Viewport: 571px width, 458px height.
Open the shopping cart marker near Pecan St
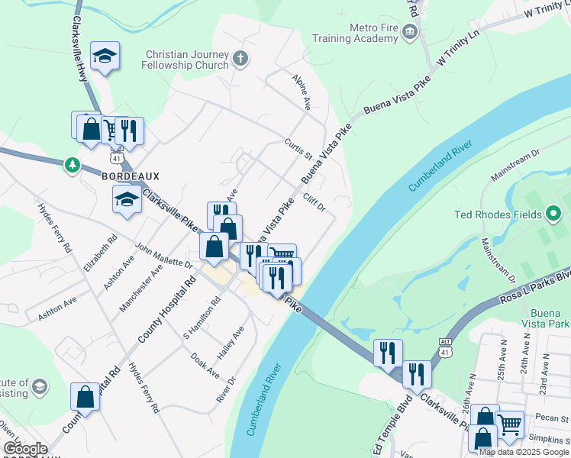509,426
